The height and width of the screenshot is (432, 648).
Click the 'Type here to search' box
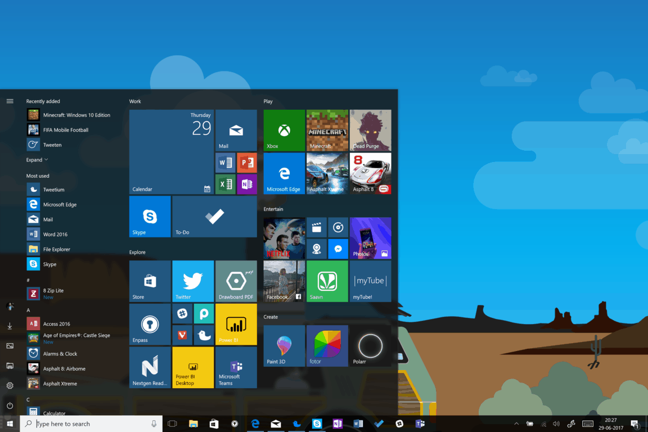(x=91, y=424)
